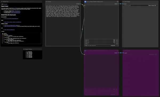Click the width value field
The height and width of the screenshot is (97, 160).
(x=101, y=40)
